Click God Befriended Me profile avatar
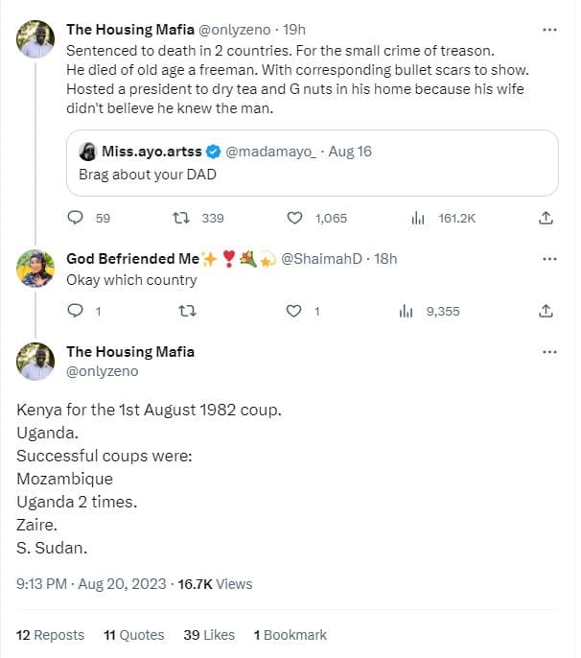 [x=35, y=269]
